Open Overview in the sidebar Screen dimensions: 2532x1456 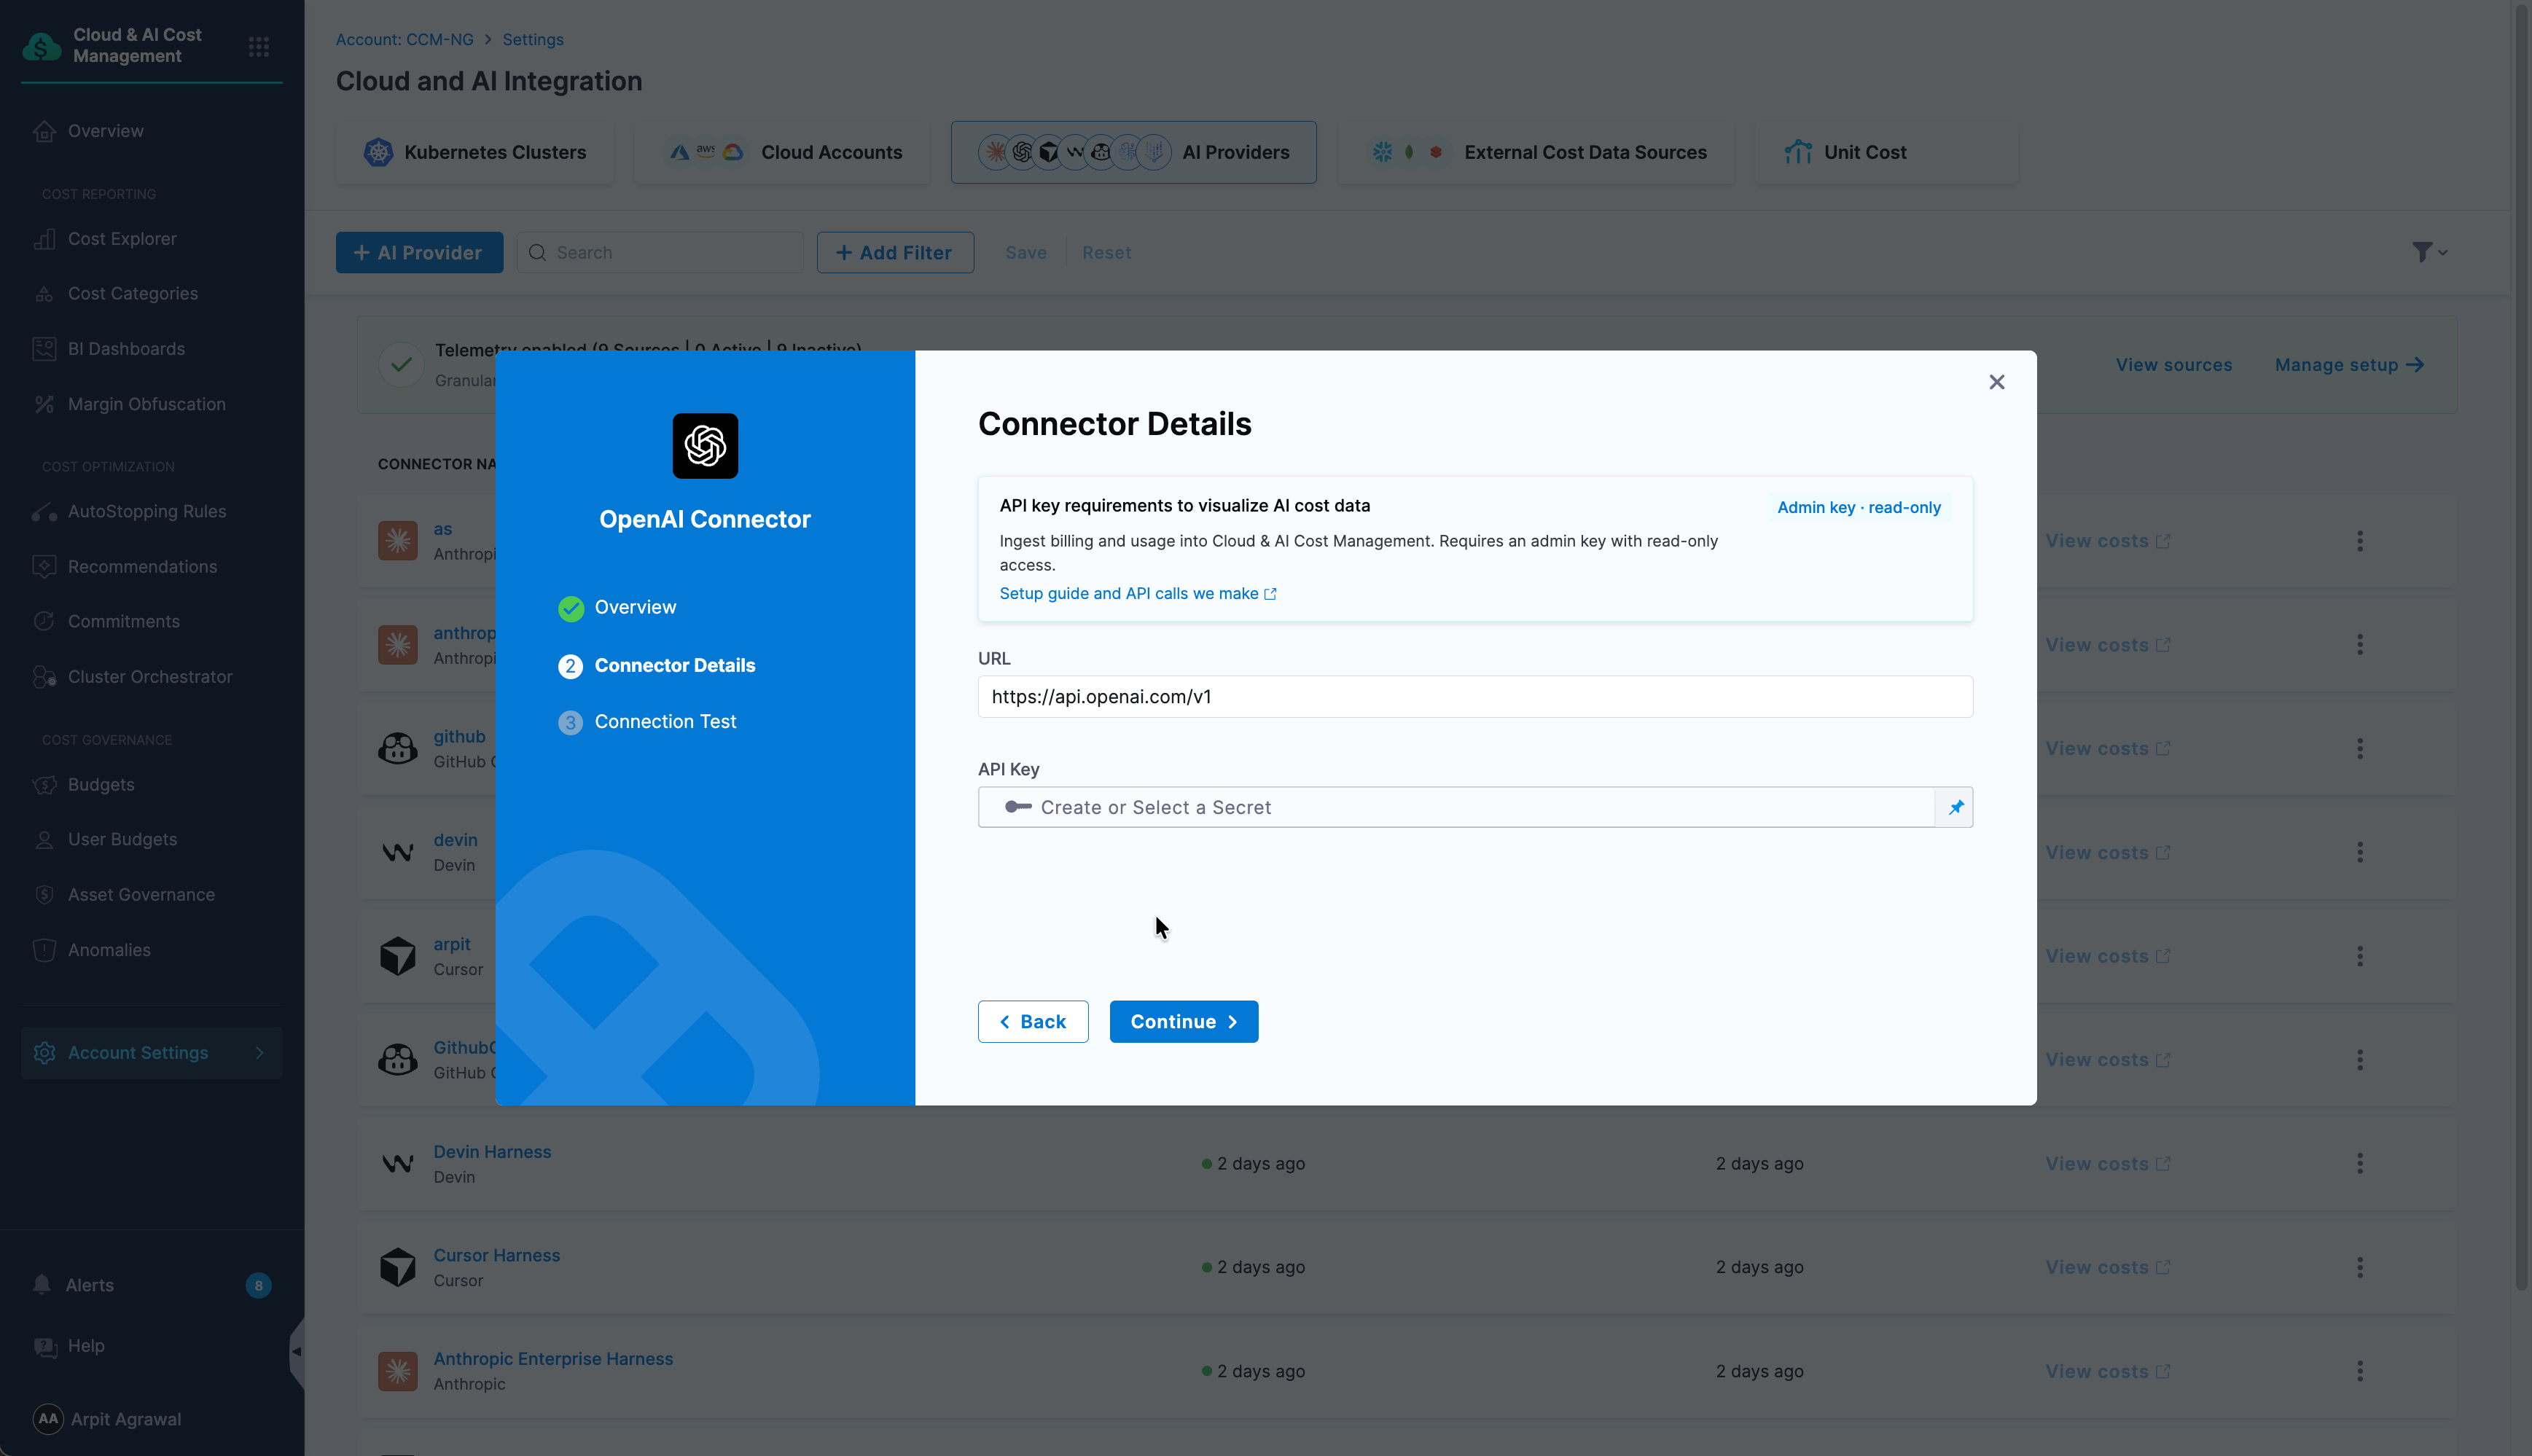point(106,131)
